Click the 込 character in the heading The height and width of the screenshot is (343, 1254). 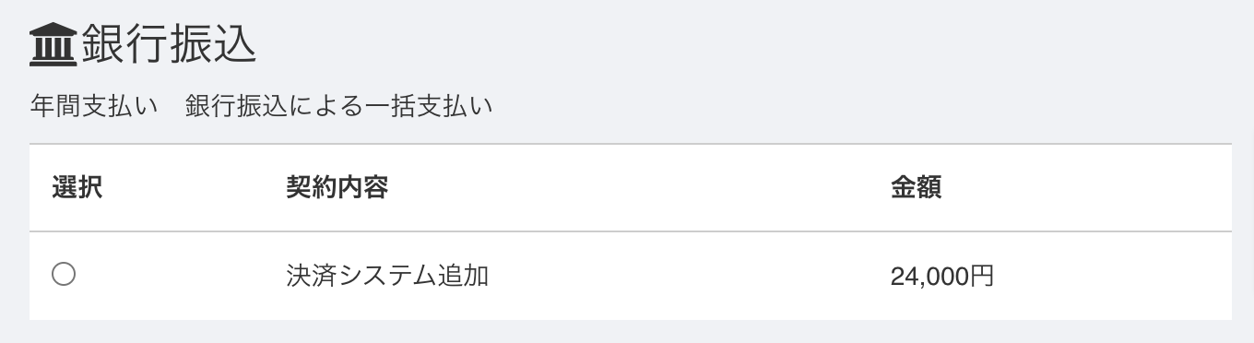[235, 45]
